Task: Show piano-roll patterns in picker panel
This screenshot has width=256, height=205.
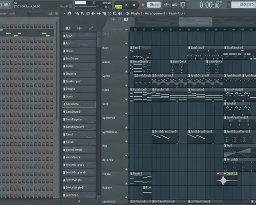Action: click(x=67, y=28)
